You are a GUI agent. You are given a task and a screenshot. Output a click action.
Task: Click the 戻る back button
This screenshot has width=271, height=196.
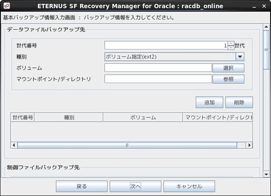pyautogui.click(x=82, y=186)
